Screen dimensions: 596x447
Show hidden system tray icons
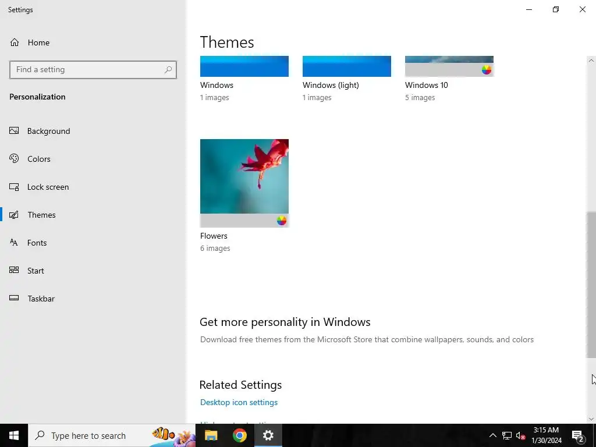[492, 435]
